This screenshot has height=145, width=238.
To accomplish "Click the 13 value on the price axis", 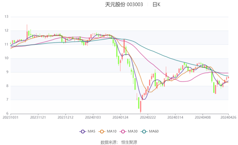I will coord(6,16).
